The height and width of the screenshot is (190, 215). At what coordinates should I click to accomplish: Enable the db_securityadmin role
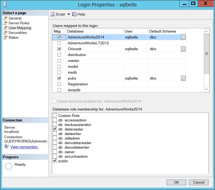(55, 156)
